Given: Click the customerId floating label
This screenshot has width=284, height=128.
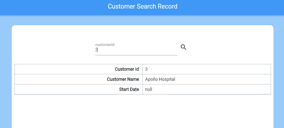Looking at the screenshot, I should click(x=105, y=45).
